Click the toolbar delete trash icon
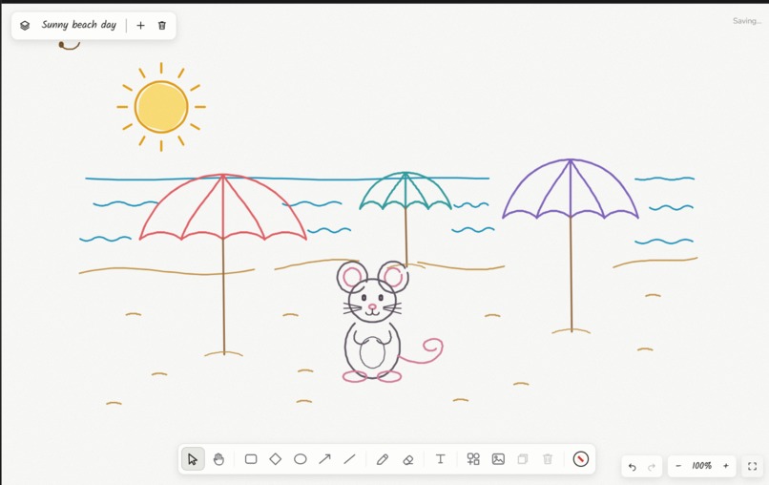 [x=548, y=459]
